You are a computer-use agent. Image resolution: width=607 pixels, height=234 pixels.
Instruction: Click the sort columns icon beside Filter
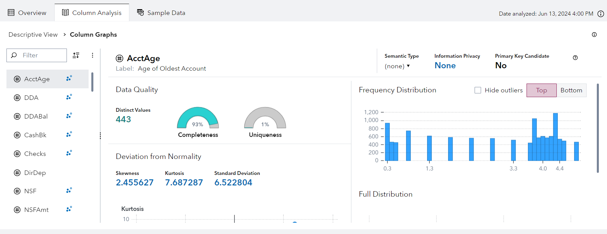coord(76,55)
